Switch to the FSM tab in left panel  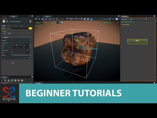point(13,16)
